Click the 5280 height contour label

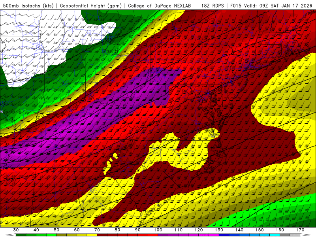(x=109, y=40)
